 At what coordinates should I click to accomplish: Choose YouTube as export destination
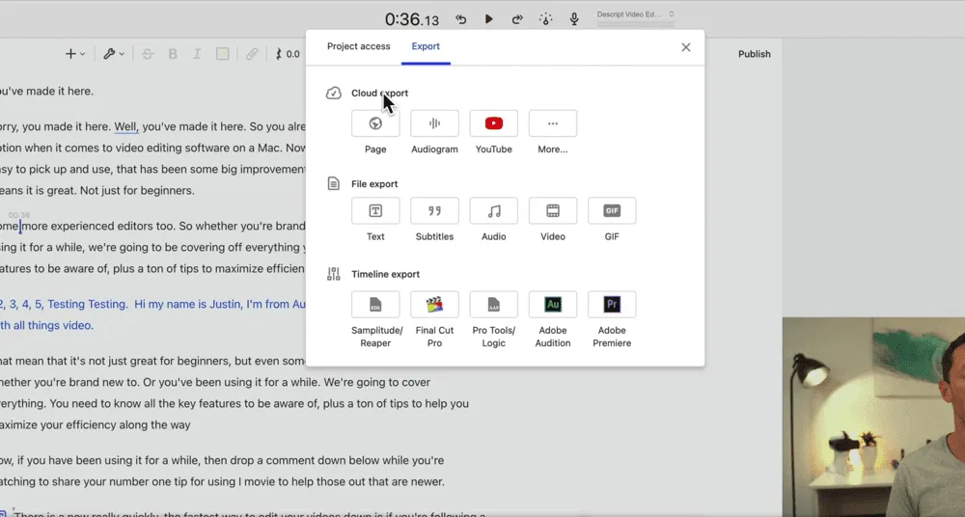(493, 123)
